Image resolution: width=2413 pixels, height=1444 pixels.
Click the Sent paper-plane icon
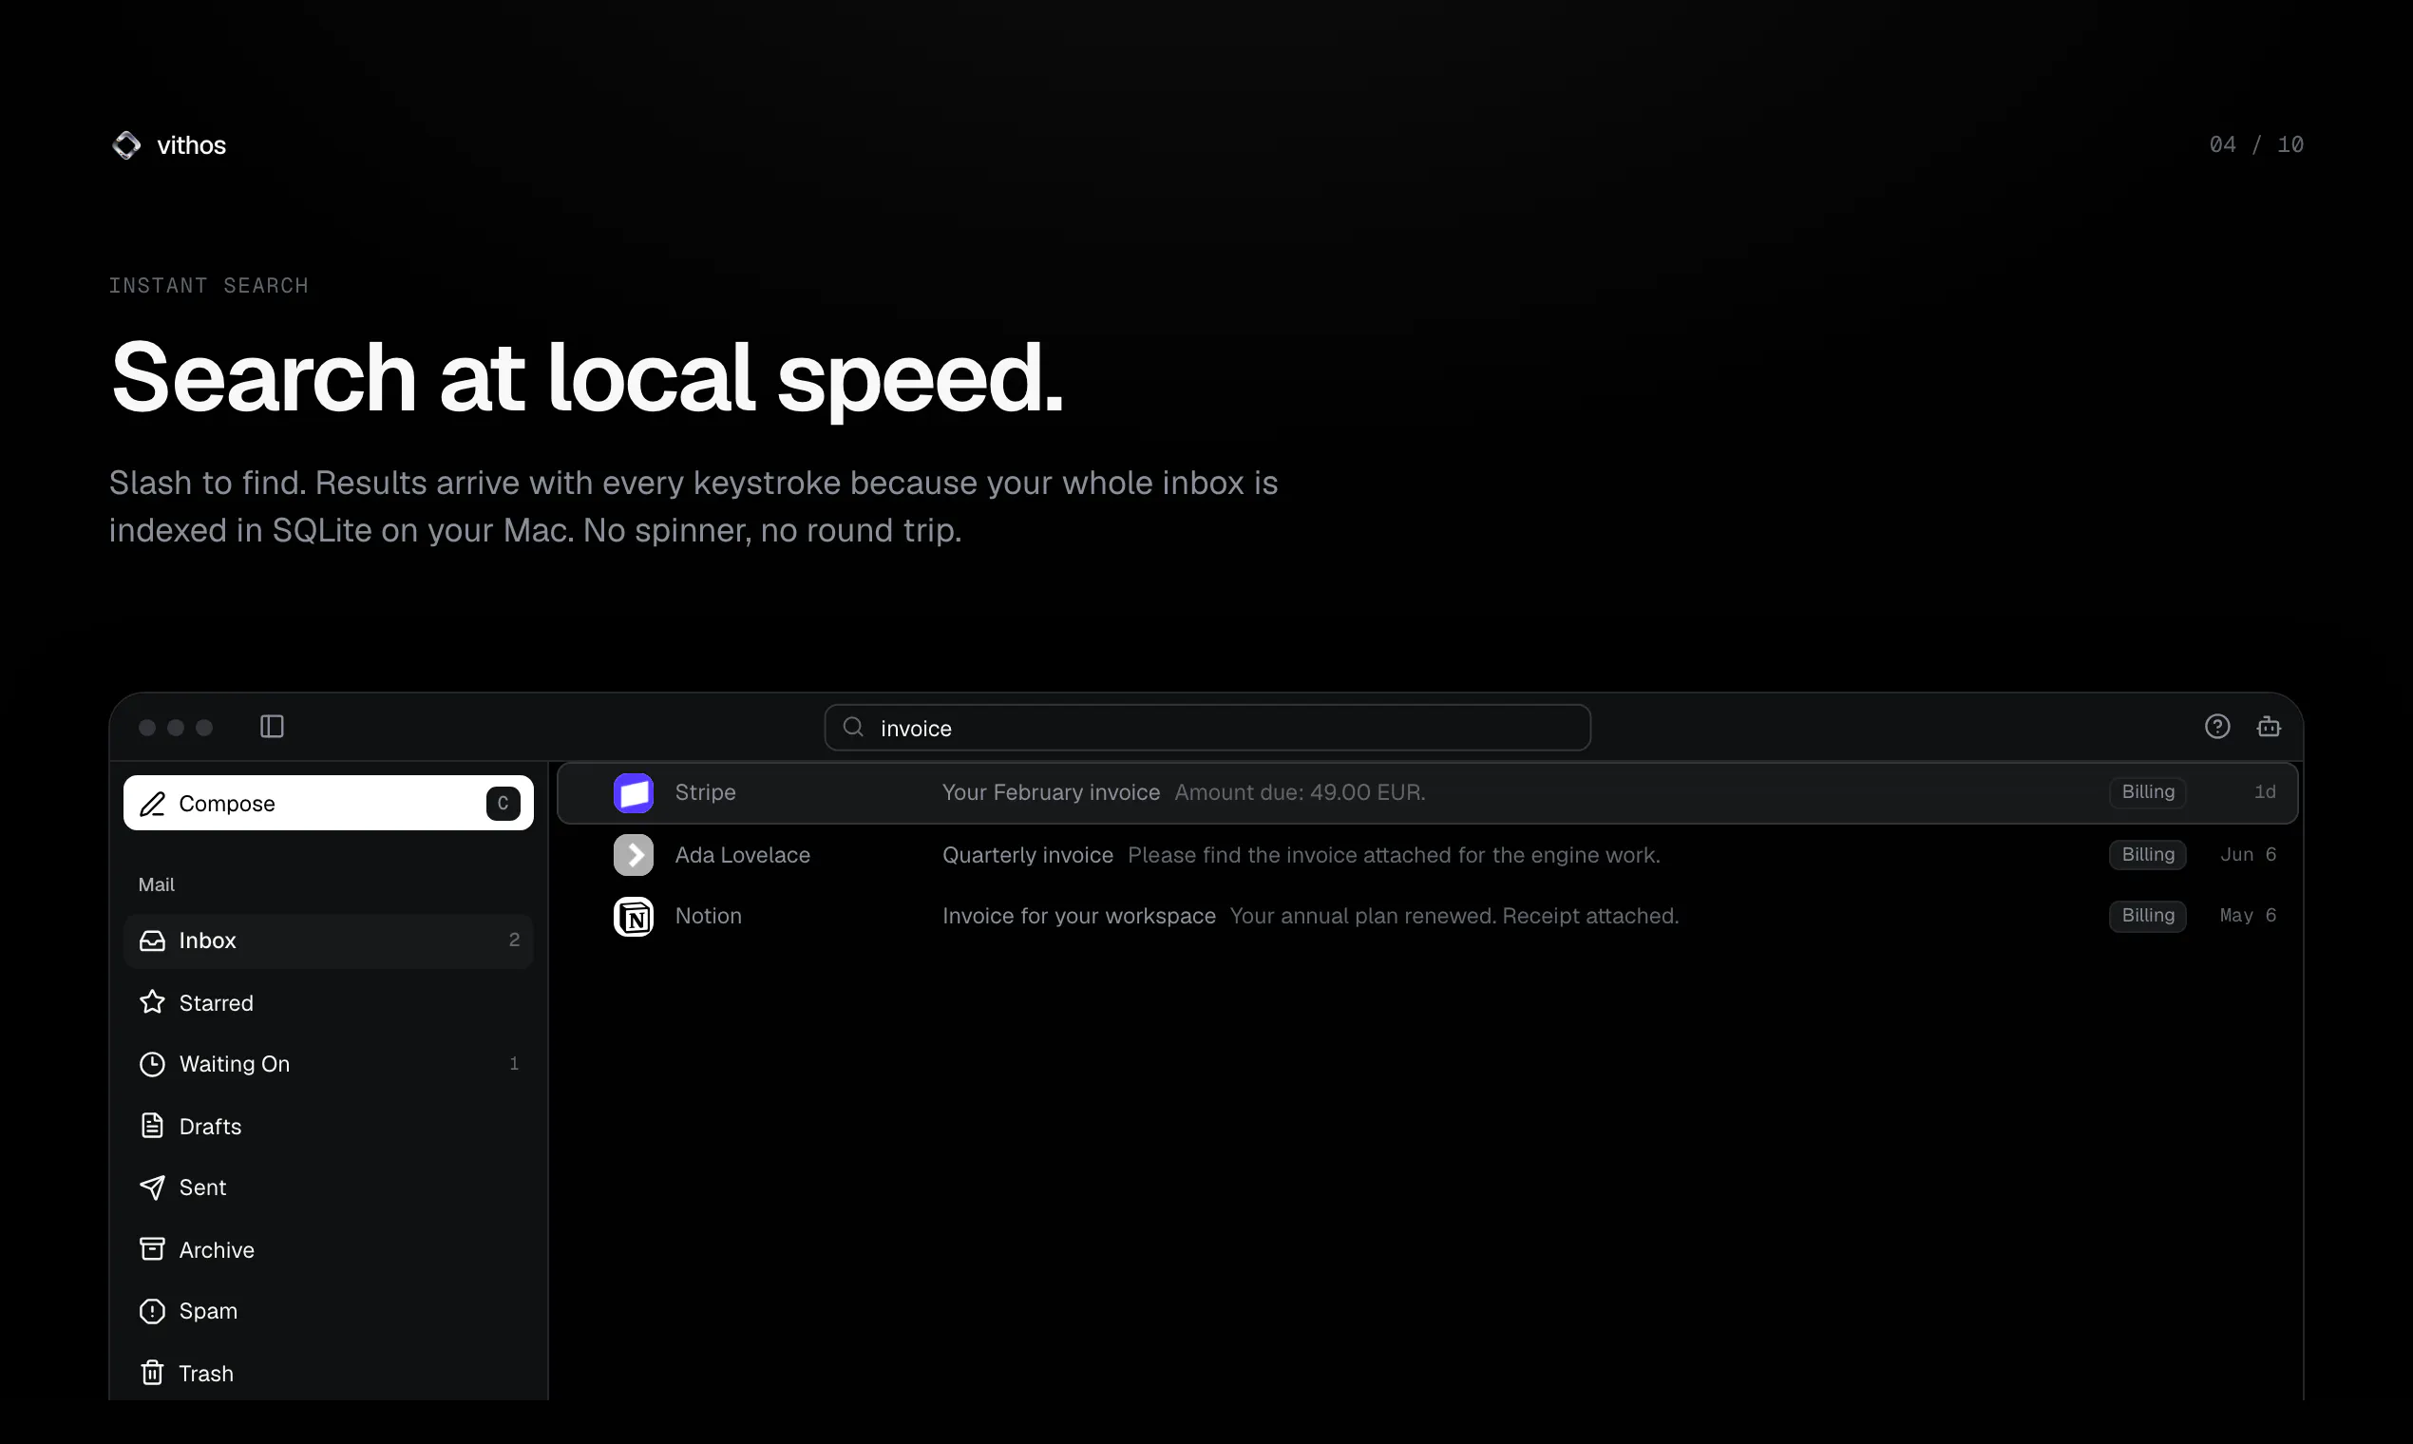pyautogui.click(x=153, y=1187)
